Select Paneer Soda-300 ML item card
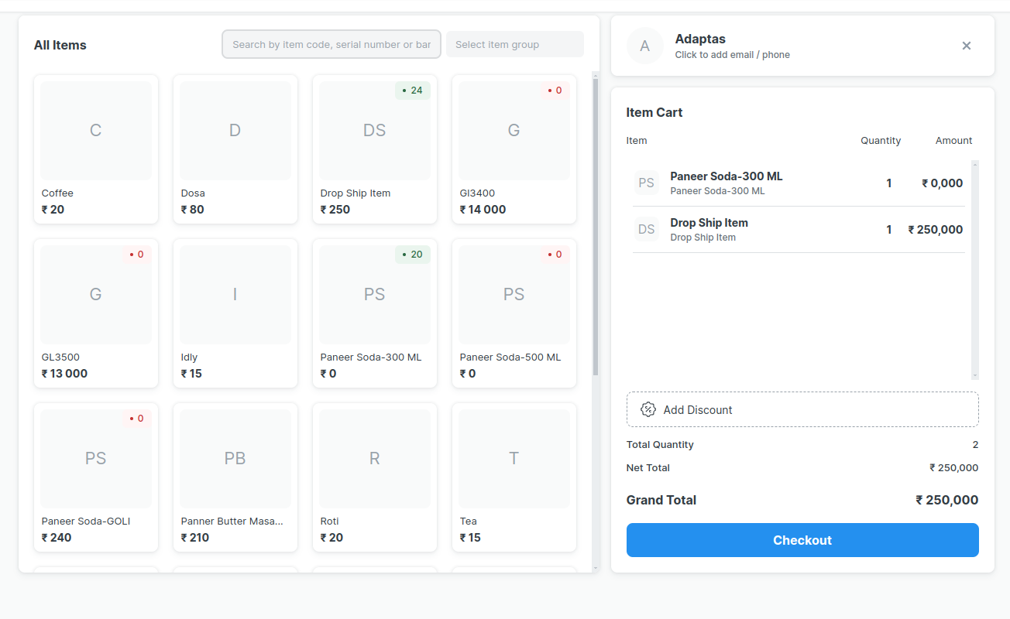Screen dimensions: 1010x619 coord(375,313)
